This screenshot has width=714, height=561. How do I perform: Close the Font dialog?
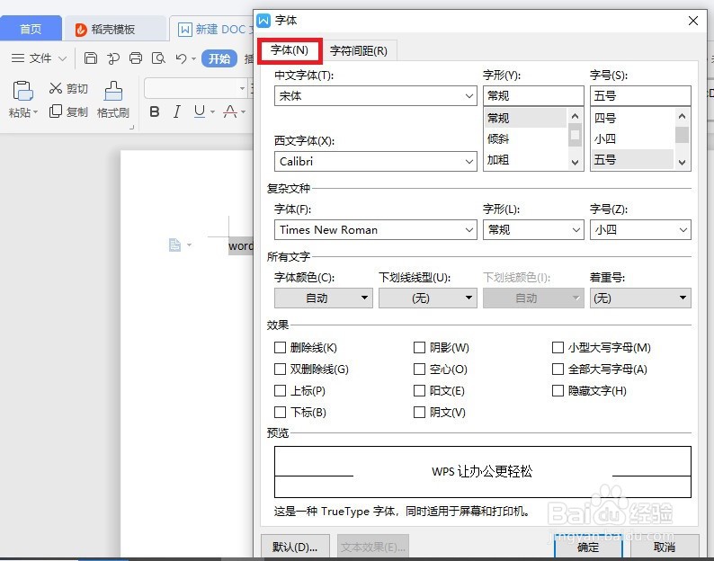click(693, 21)
